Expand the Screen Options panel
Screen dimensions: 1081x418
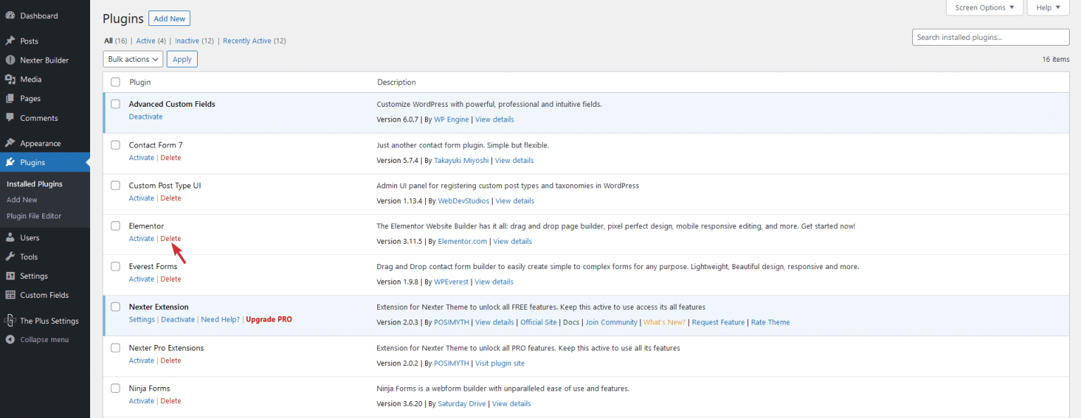985,8
